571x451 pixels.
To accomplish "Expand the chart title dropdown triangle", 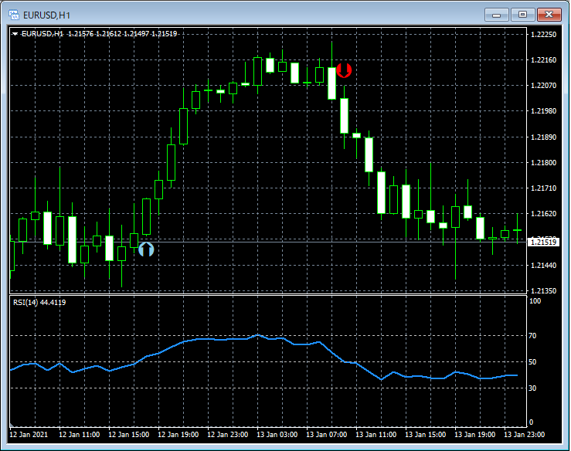I will (x=15, y=34).
